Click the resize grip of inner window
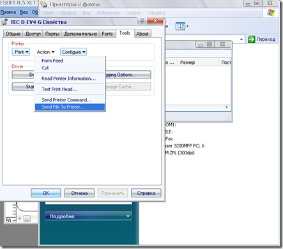The height and width of the screenshot is (249, 283). pyautogui.click(x=228, y=117)
